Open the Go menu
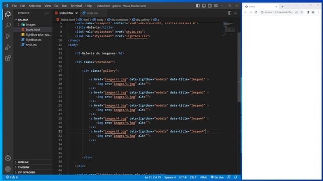This screenshot has width=323, height=181. tap(56, 6)
